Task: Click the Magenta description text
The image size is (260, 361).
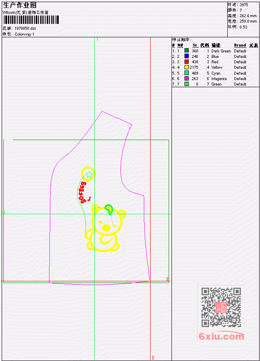Action: (219, 79)
